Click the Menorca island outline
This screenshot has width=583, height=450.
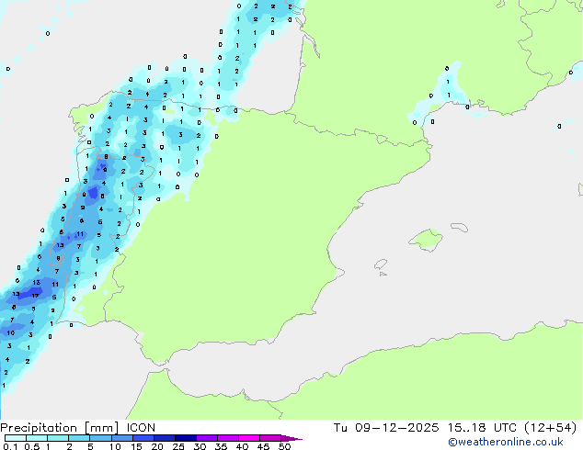point(460,227)
